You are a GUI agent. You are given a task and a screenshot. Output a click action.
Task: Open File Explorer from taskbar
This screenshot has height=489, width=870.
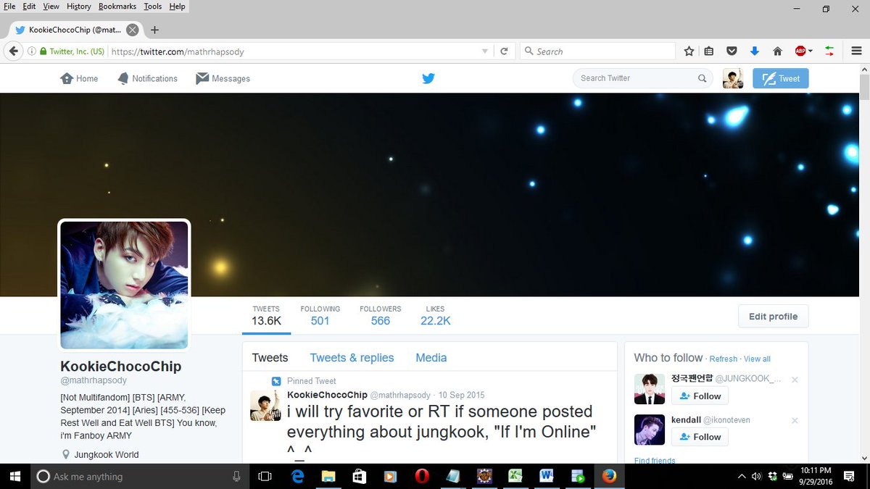328,476
